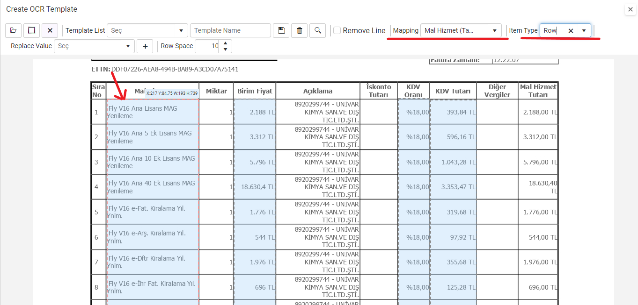
Task: Open the Mapping Mal Hizmet dropdown
Action: 461,30
